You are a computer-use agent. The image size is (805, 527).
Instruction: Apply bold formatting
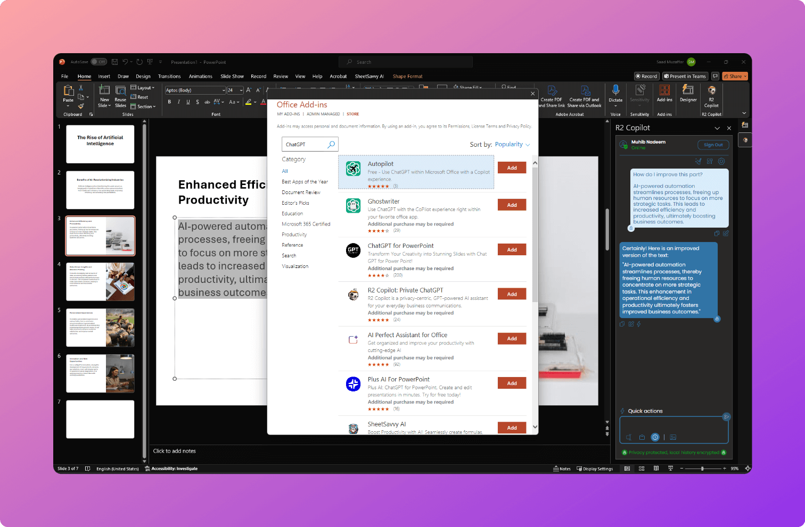click(169, 102)
